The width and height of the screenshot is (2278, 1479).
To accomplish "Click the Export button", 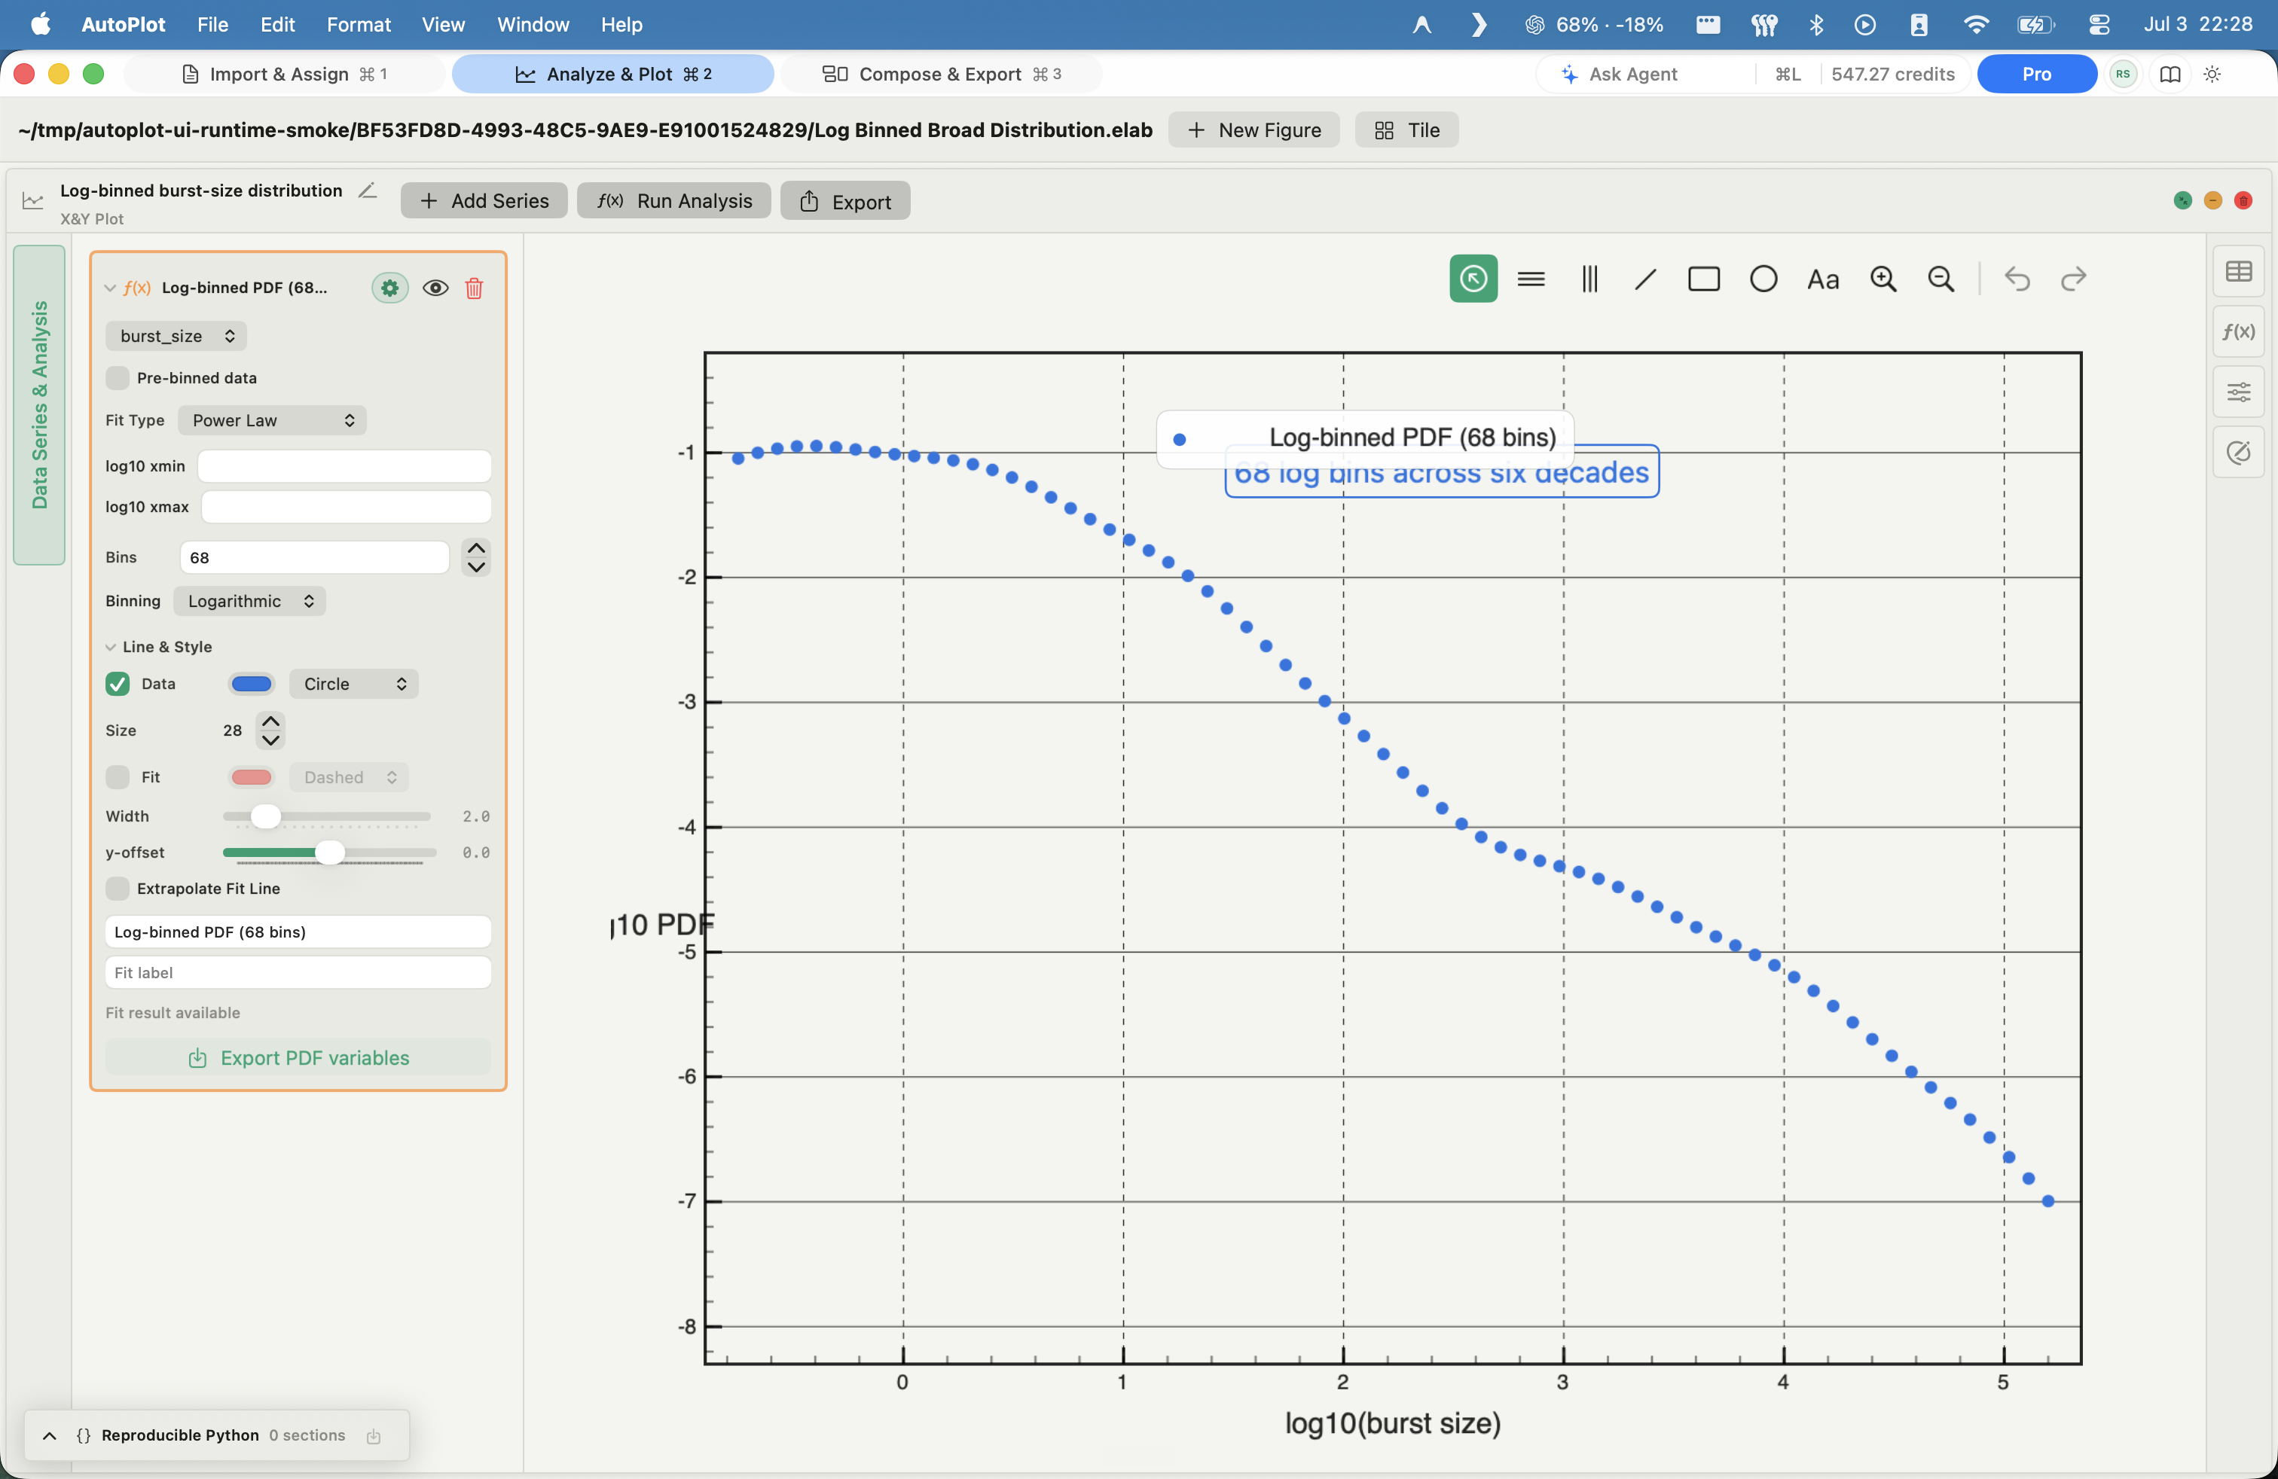I will (845, 201).
